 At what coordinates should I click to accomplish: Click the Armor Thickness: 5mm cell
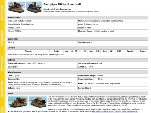(113, 24)
